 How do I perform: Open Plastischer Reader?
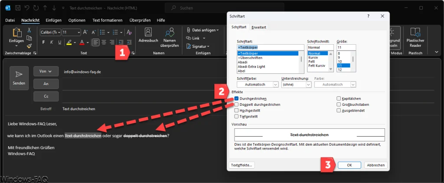[415, 37]
